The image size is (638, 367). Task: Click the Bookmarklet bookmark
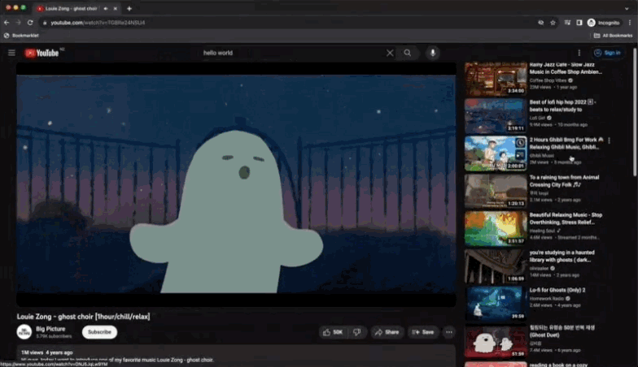(x=21, y=36)
